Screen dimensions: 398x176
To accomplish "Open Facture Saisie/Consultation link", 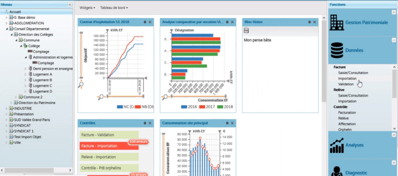I will 353,72.
